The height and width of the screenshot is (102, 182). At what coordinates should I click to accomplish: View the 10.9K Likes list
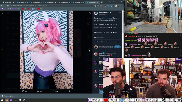114,33
